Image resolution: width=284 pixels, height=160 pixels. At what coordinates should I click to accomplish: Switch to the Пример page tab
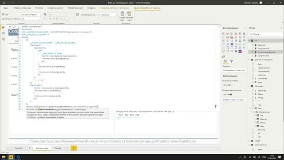pos(58,148)
